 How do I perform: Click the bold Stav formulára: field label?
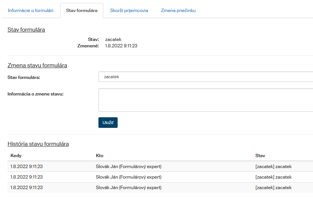coord(24,77)
